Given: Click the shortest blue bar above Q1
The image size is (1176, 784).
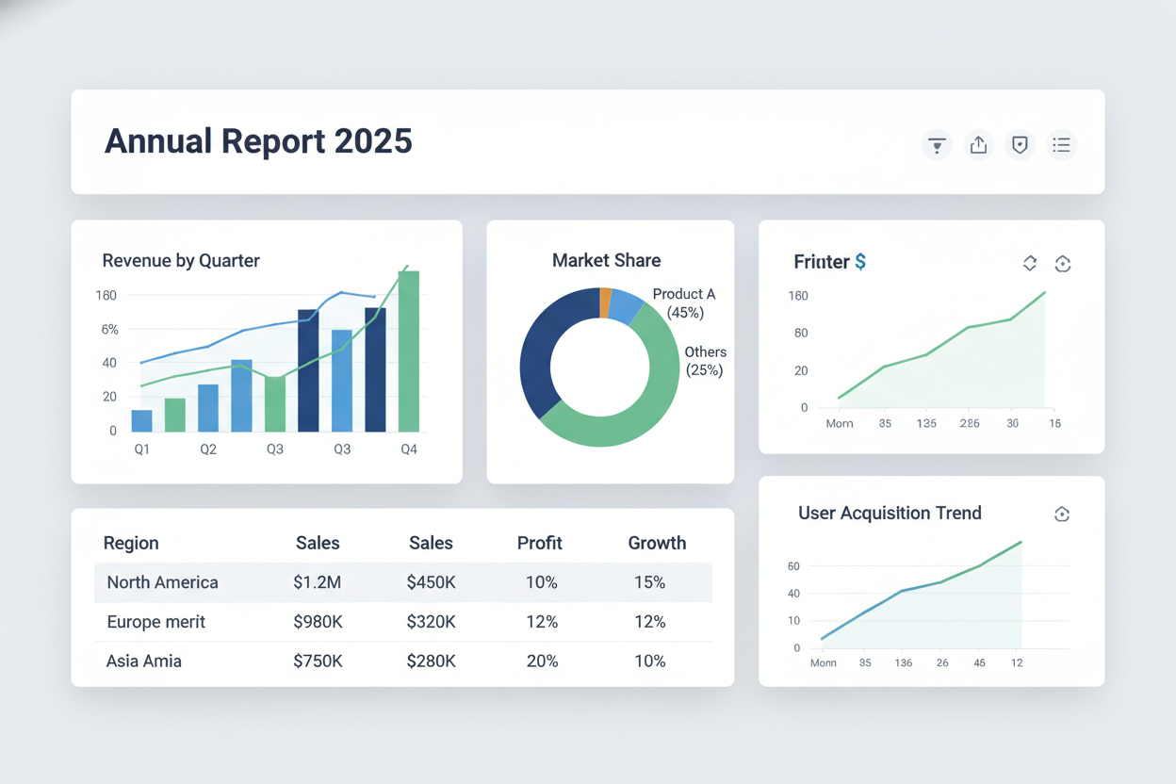Looking at the screenshot, I should click(x=141, y=420).
